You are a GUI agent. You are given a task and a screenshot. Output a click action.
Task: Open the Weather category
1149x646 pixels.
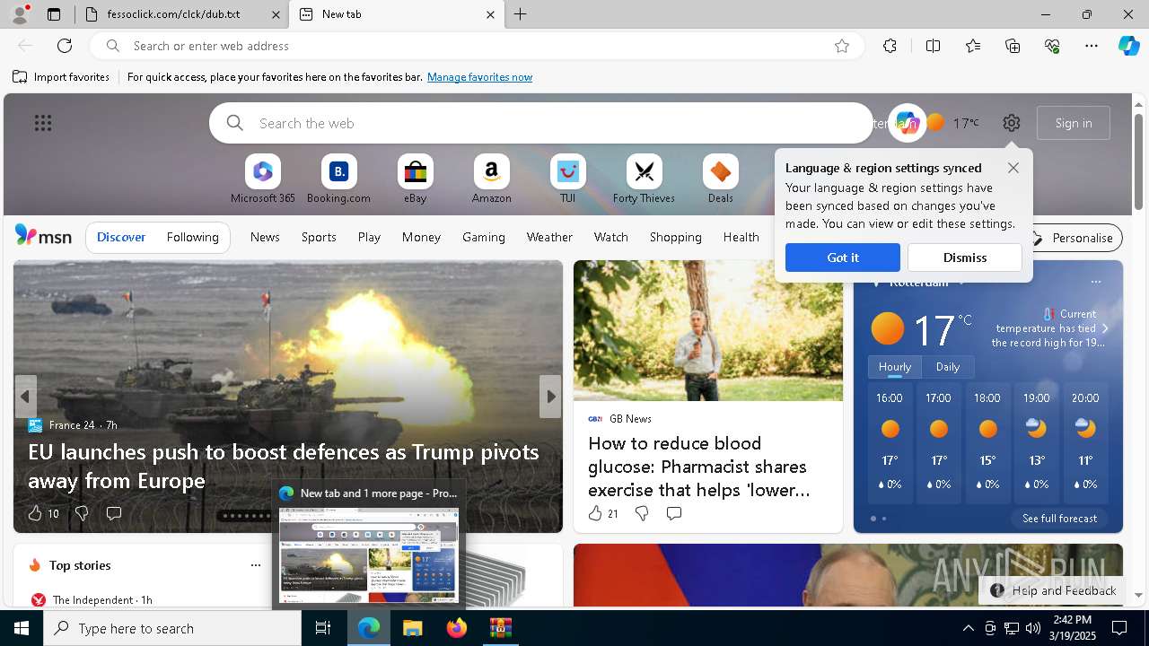pyautogui.click(x=549, y=237)
